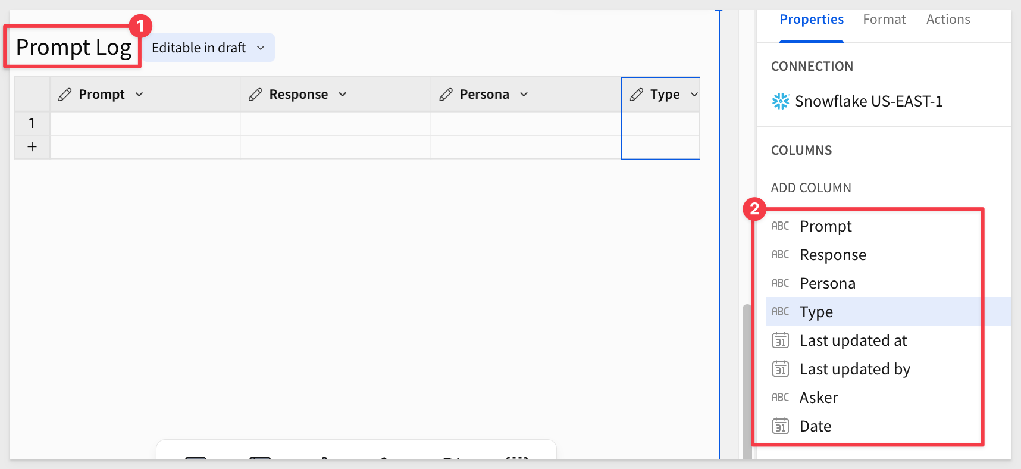Click the first row Prompt cell
The image size is (1021, 469).
pos(145,124)
